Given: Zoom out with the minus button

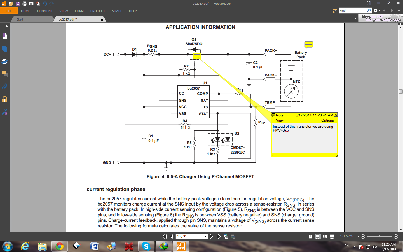Looking at the screenshot, I should [x=363, y=237].
